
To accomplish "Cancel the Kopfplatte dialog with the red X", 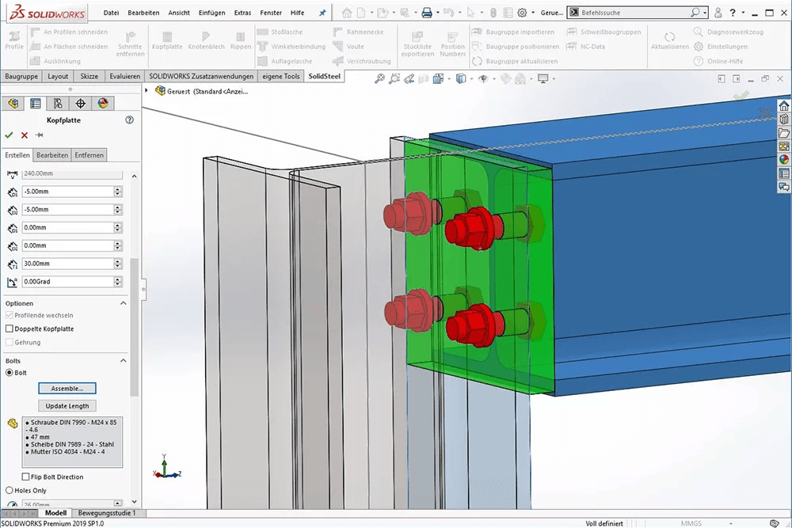I will point(23,135).
